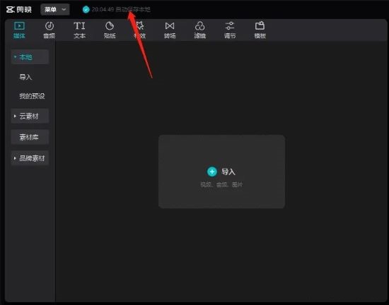Screen dimensions: 389x305
Task: Click the 剪映 app logo
Action: pos(19,10)
